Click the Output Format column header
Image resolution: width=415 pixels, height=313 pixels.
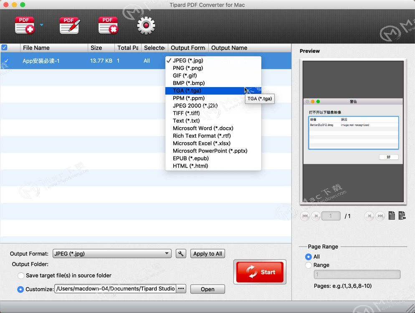coord(188,48)
